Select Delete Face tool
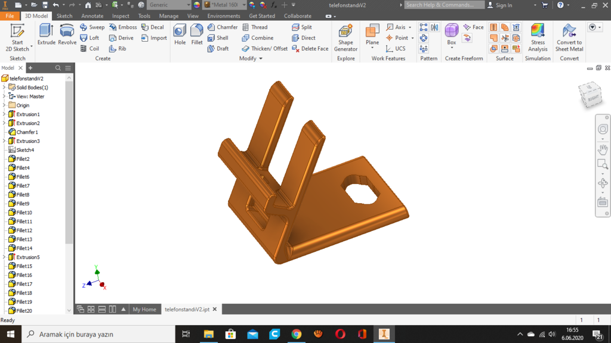Screen dimensions: 611x343 310,49
